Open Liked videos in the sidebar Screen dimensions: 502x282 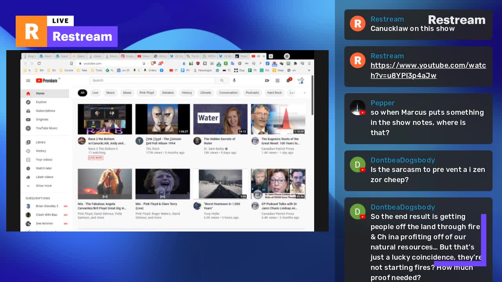coord(45,177)
